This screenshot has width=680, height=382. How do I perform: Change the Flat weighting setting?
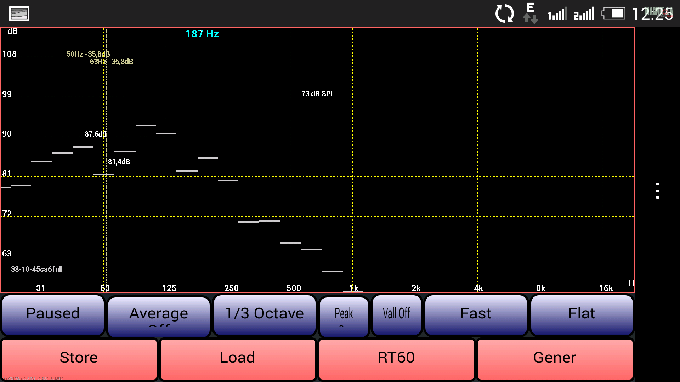582,315
